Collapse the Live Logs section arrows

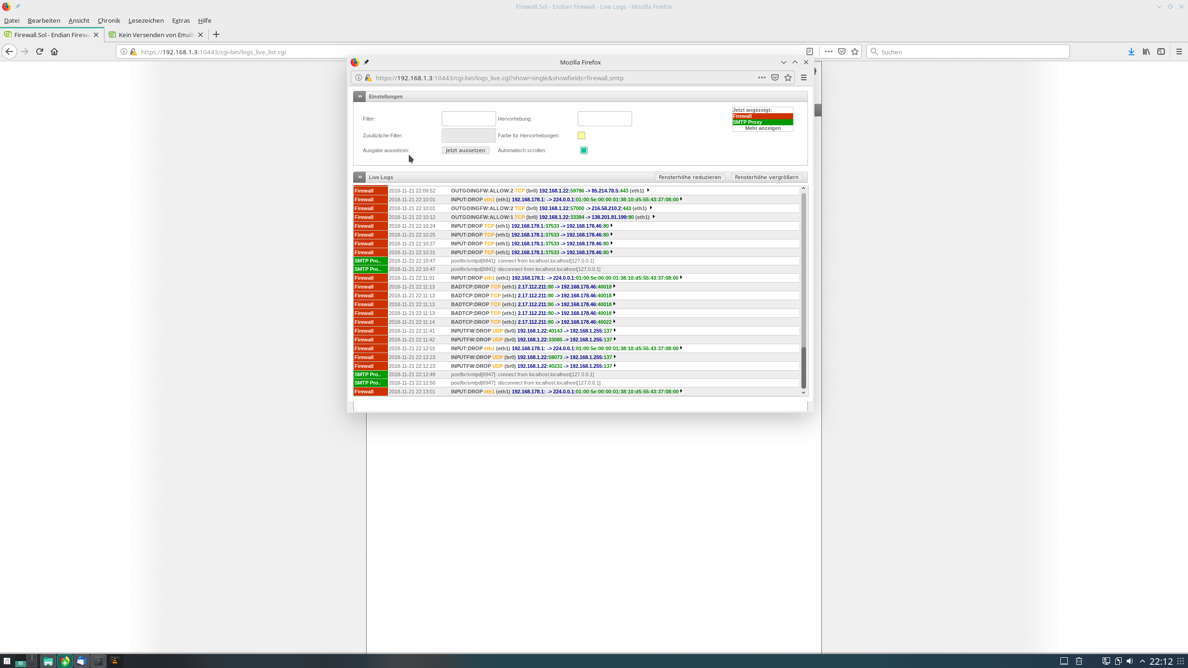(360, 177)
